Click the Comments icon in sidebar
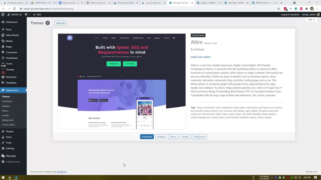 [x=3, y=52]
